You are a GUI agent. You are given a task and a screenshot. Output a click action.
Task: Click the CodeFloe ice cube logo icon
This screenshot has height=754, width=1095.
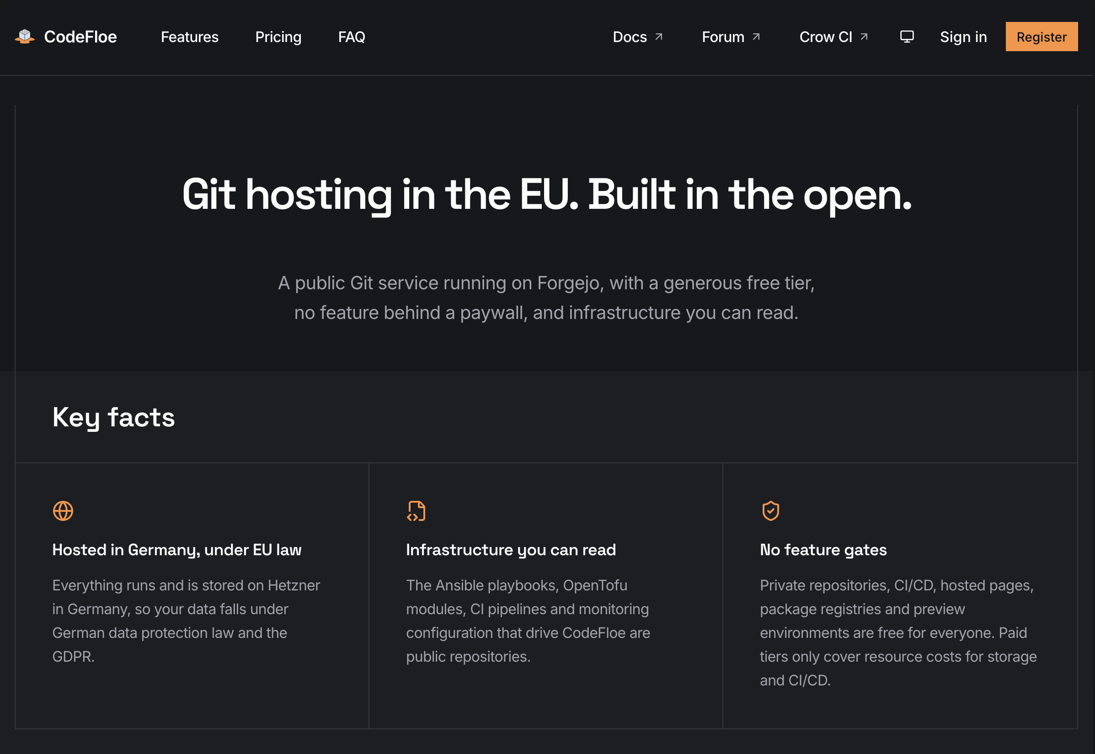click(x=25, y=37)
